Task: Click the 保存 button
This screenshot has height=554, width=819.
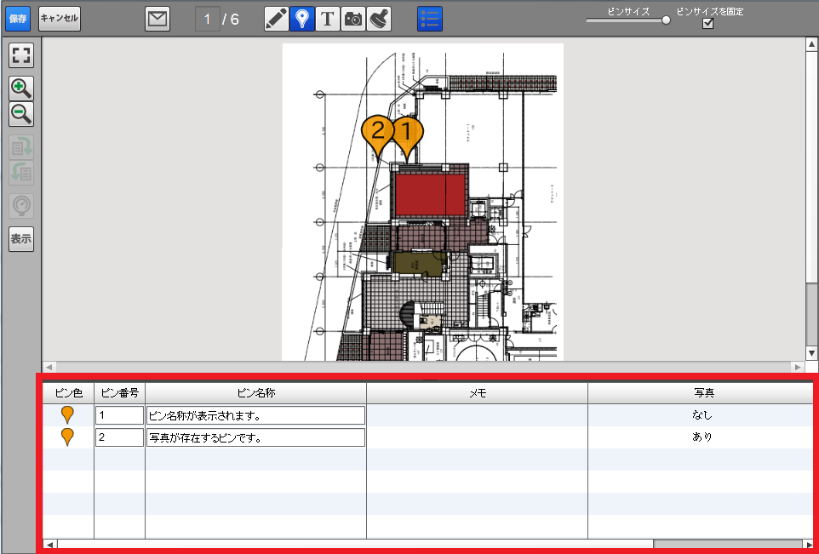Action: pyautogui.click(x=19, y=18)
